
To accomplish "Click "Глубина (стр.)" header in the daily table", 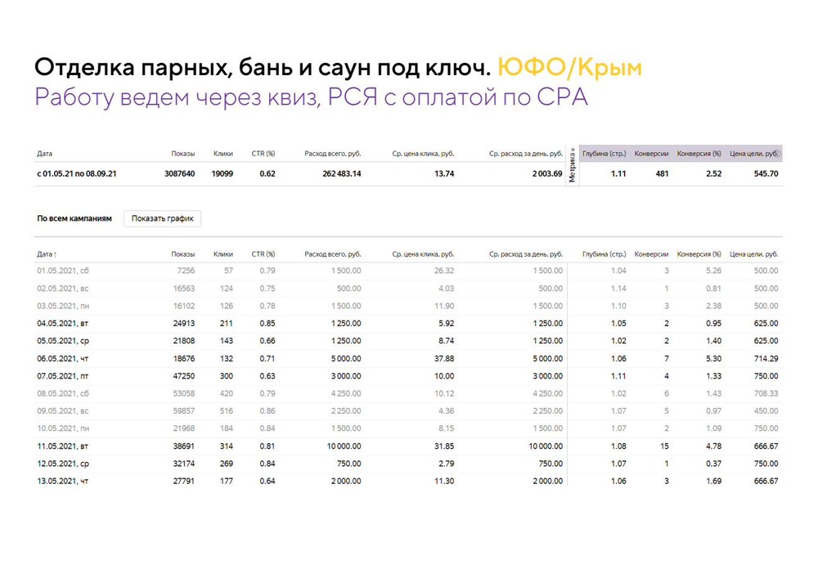I will tap(605, 254).
